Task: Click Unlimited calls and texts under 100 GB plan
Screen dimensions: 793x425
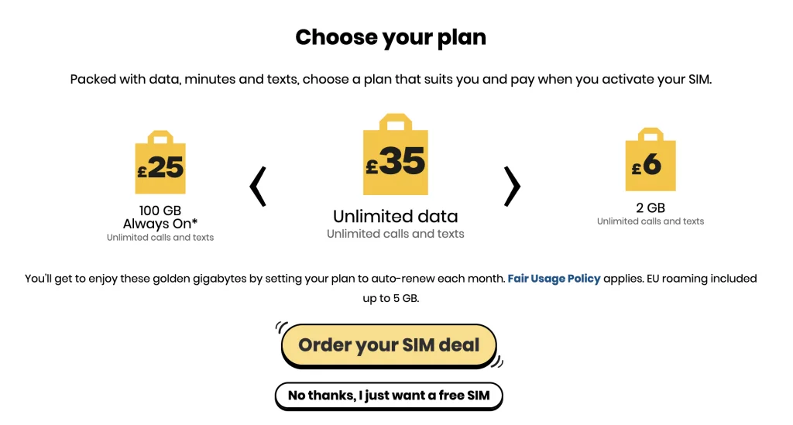Action: pyautogui.click(x=160, y=238)
